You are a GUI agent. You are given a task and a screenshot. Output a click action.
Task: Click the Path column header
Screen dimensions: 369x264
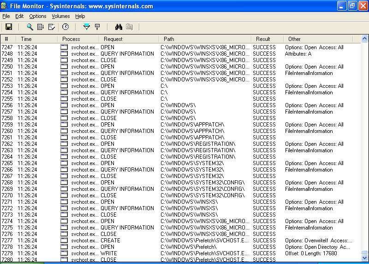click(x=169, y=39)
